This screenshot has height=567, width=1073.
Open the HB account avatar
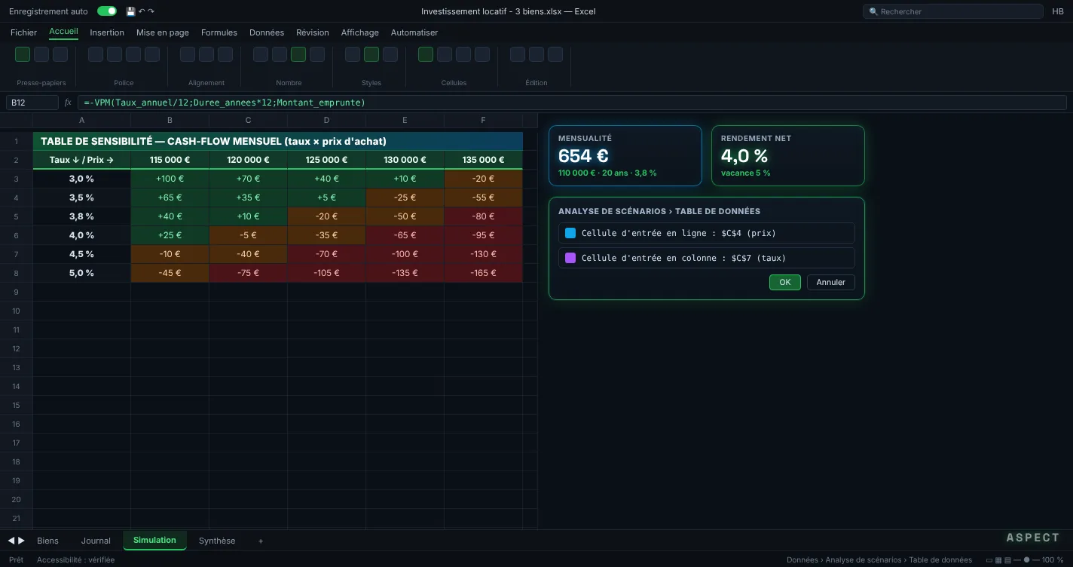click(1058, 11)
